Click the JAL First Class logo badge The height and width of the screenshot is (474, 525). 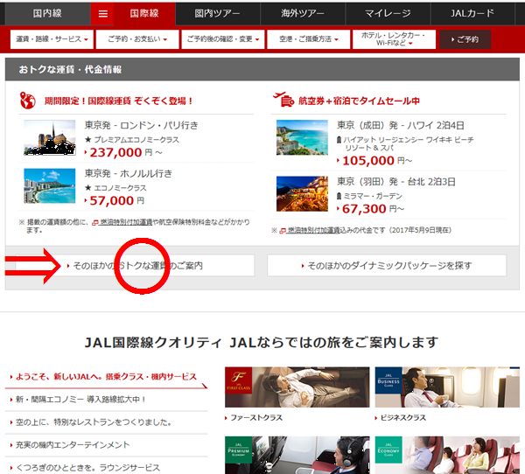(238, 380)
